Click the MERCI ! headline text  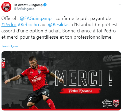coord(84,78)
